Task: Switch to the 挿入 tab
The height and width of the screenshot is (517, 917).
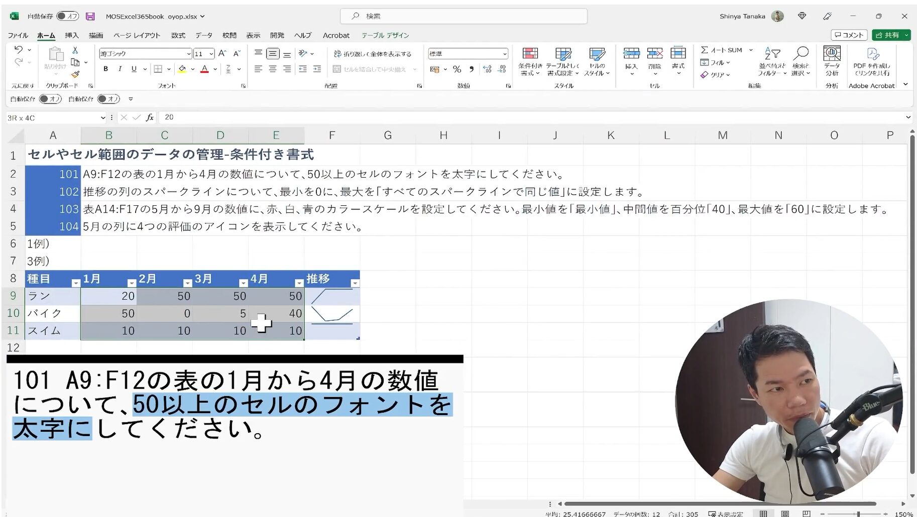Action: click(72, 35)
